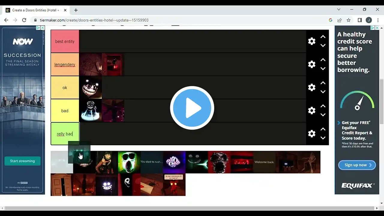
Task: Close the NOW Succession ad
Action: pos(43,28)
